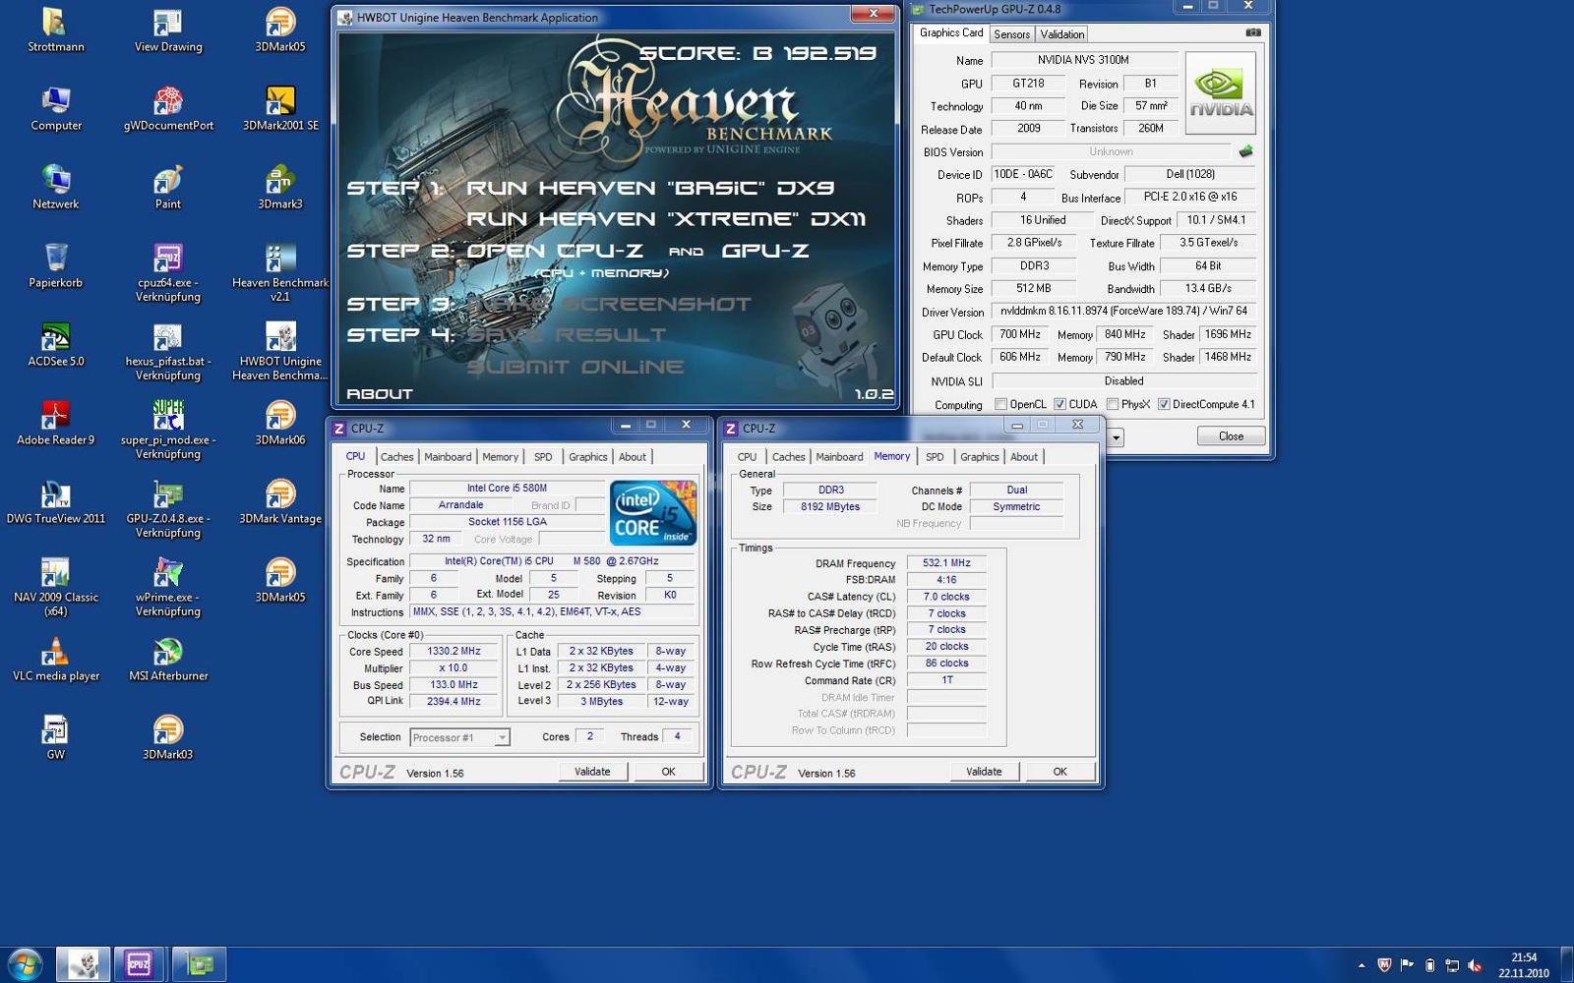Click OK in CPU-Z processor window

(668, 772)
